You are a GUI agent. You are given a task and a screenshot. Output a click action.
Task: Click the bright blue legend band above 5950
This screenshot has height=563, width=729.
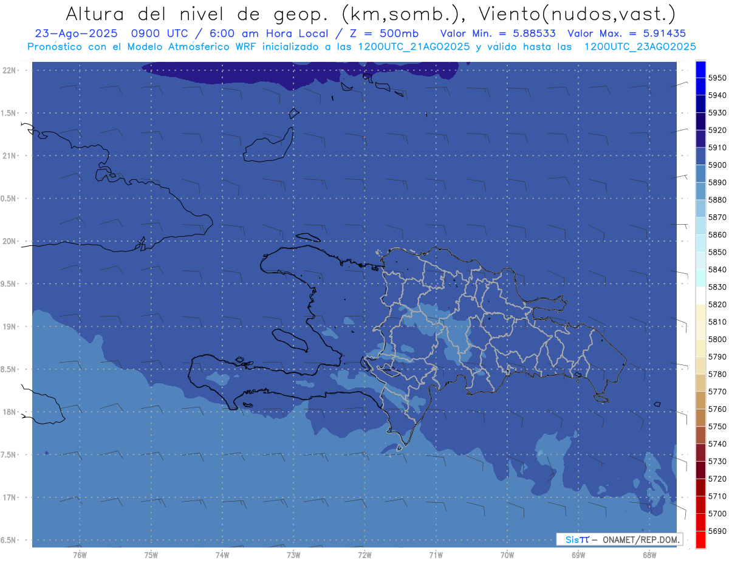700,69
